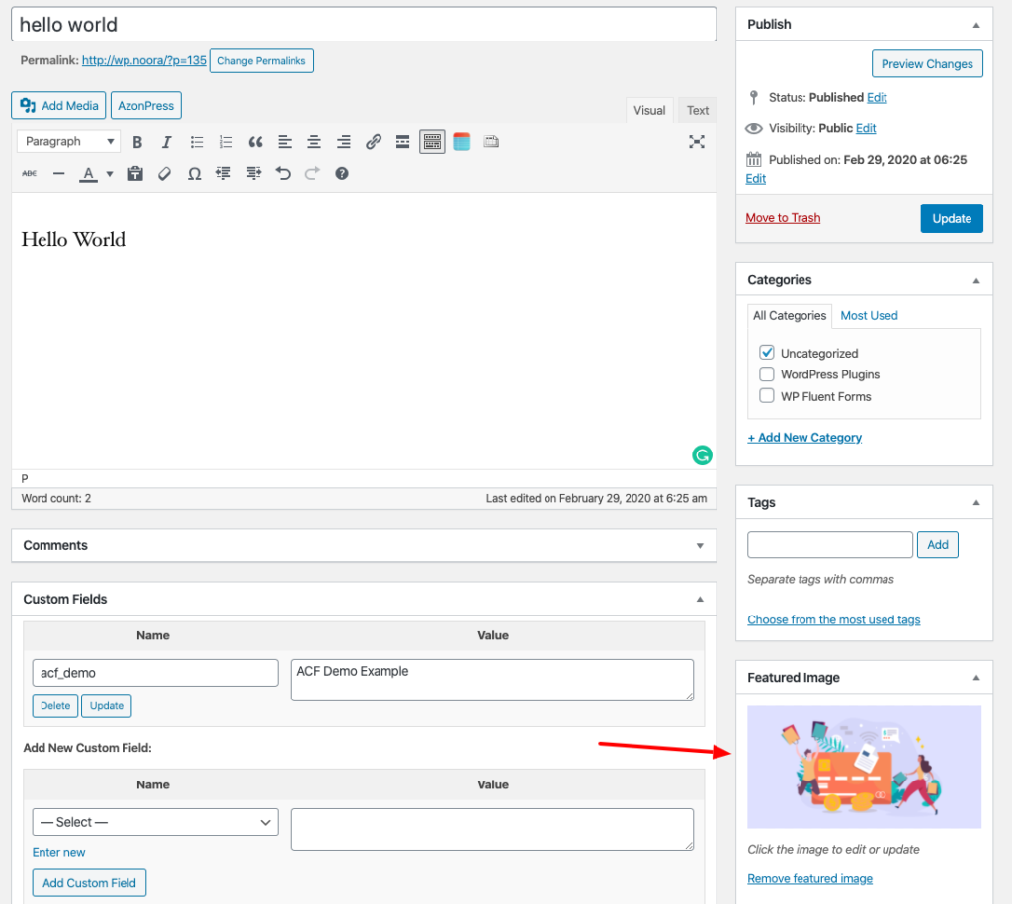Switch to the Text editor tab
Viewport: 1012px width, 904px height.
698,111
